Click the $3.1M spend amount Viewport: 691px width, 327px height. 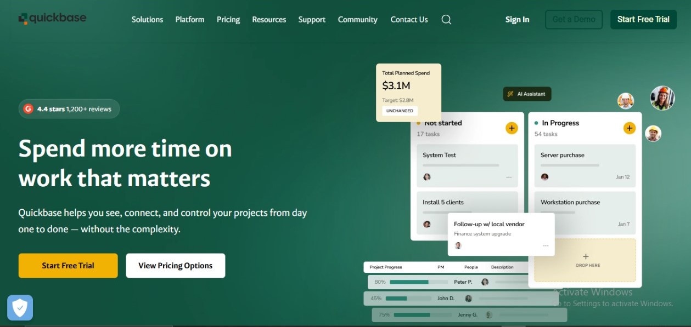click(x=396, y=86)
